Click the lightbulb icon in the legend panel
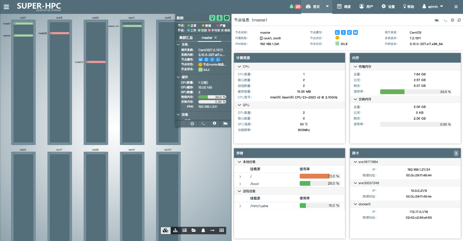The image size is (463, 241). pyautogui.click(x=211, y=18)
